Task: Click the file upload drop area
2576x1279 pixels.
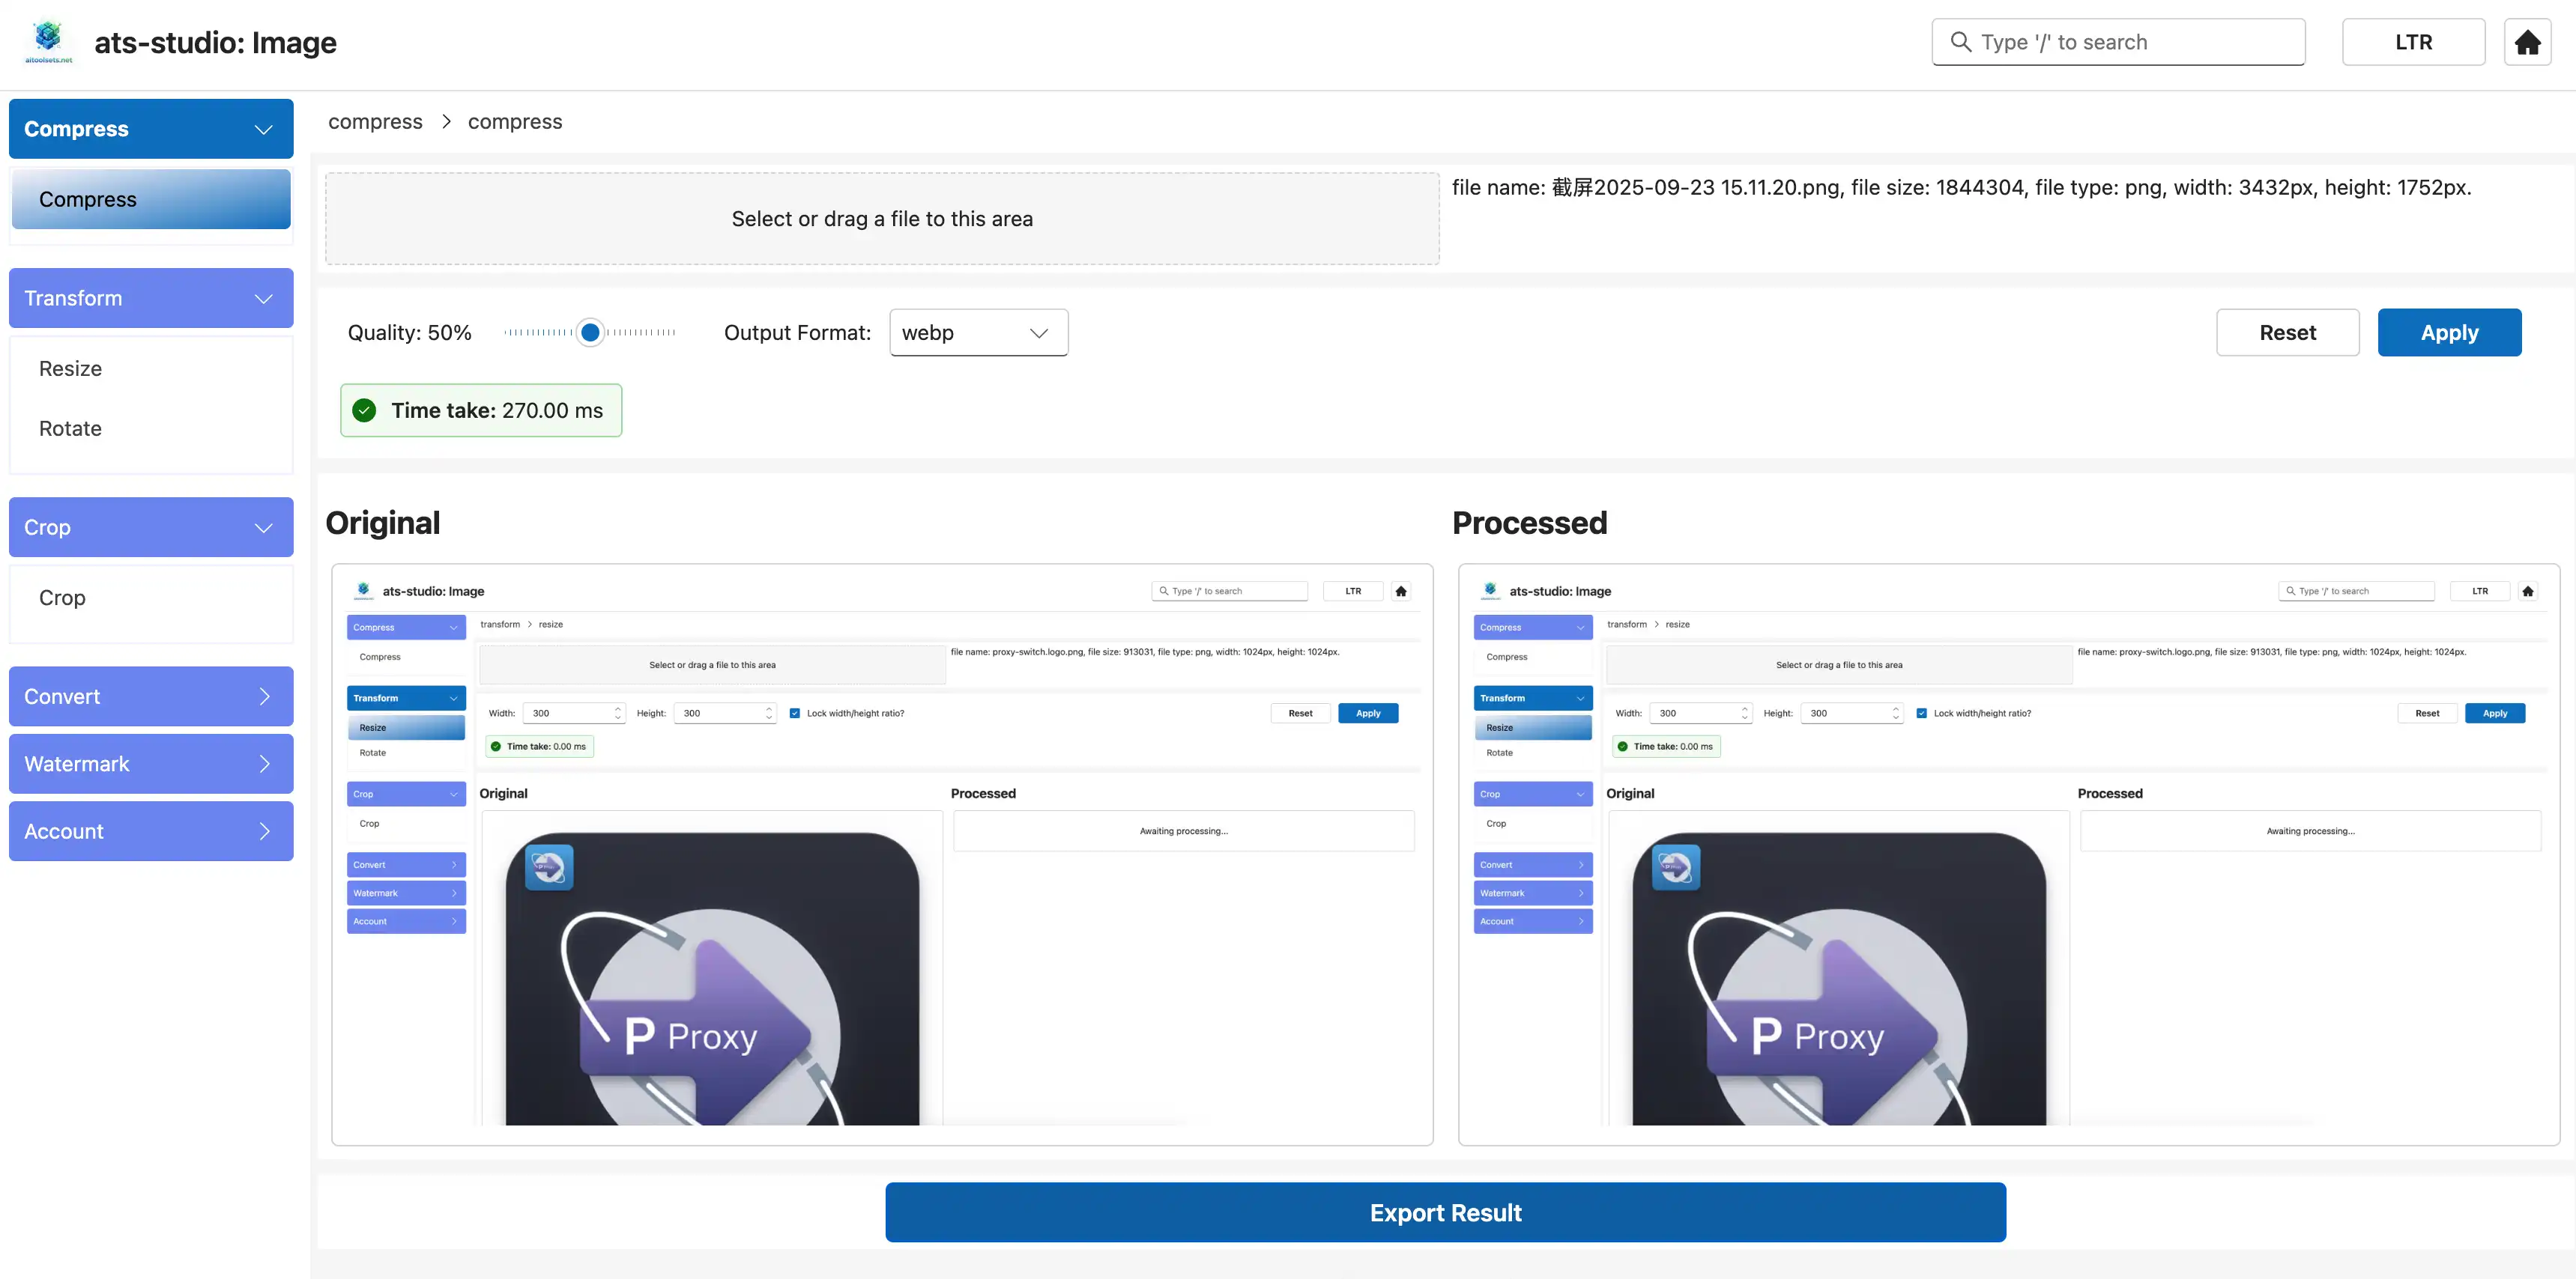Action: tap(881, 218)
